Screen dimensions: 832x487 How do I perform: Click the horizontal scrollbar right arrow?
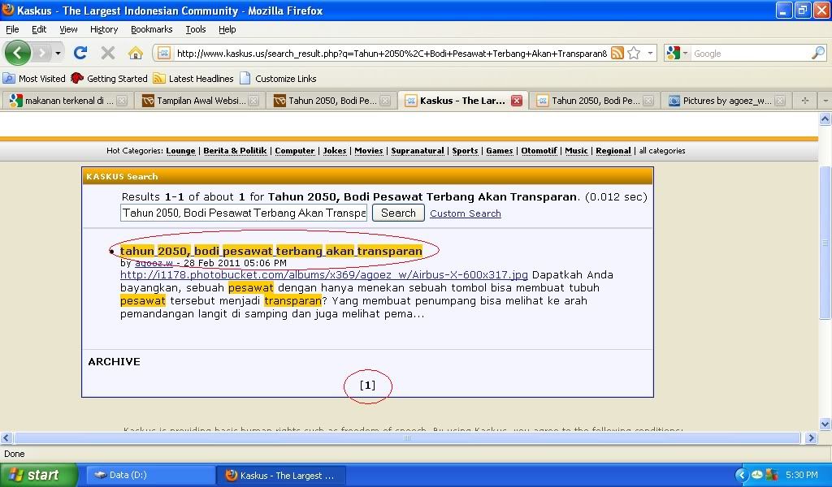[x=811, y=437]
